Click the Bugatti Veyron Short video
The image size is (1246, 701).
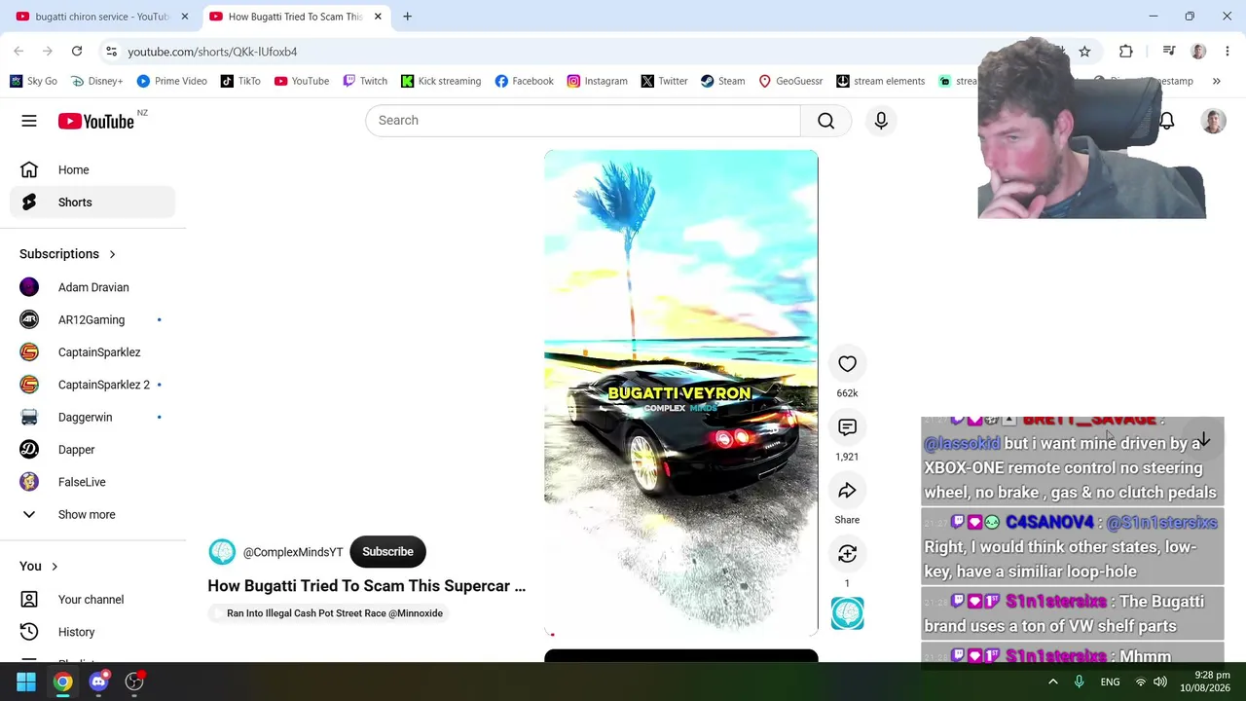[680, 393]
